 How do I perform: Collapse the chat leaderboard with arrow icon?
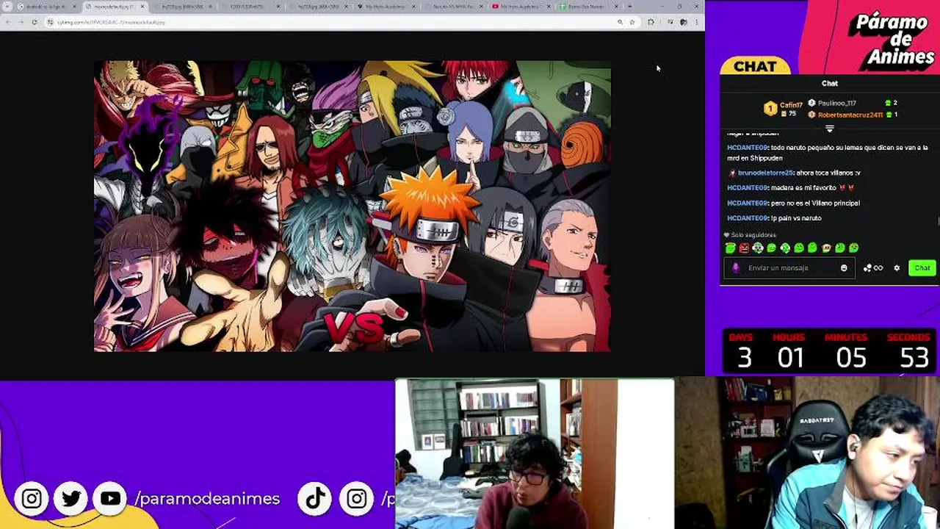[830, 129]
